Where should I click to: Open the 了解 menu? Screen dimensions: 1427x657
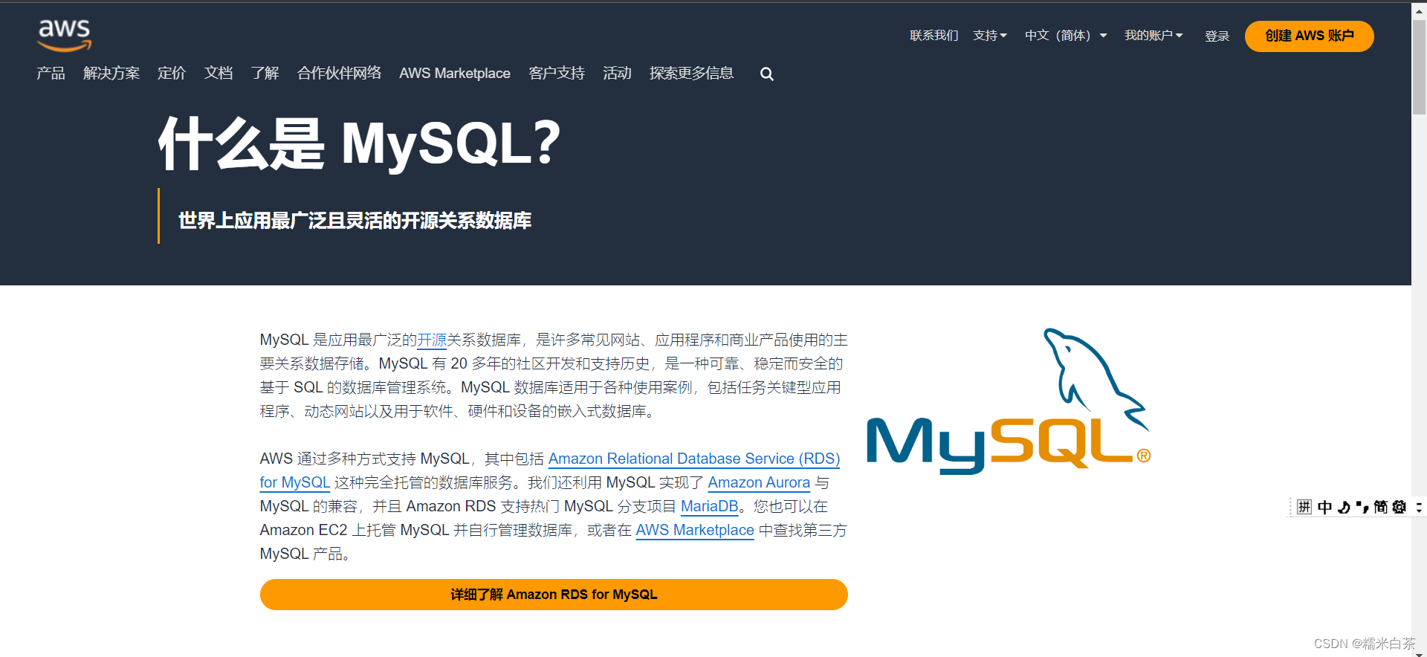265,73
